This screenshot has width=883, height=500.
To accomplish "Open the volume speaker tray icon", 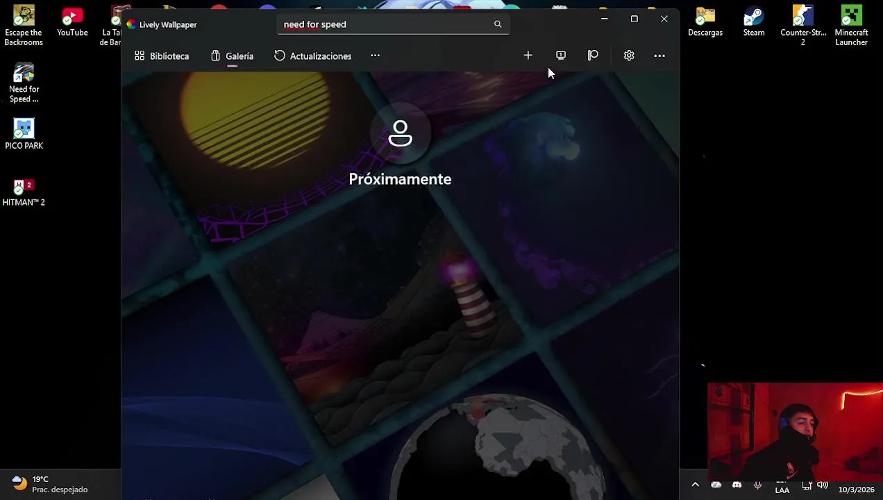I will pos(823,485).
